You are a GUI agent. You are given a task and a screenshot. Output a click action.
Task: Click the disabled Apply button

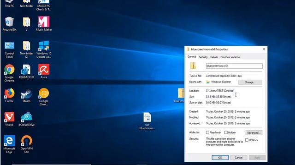tap(257, 158)
